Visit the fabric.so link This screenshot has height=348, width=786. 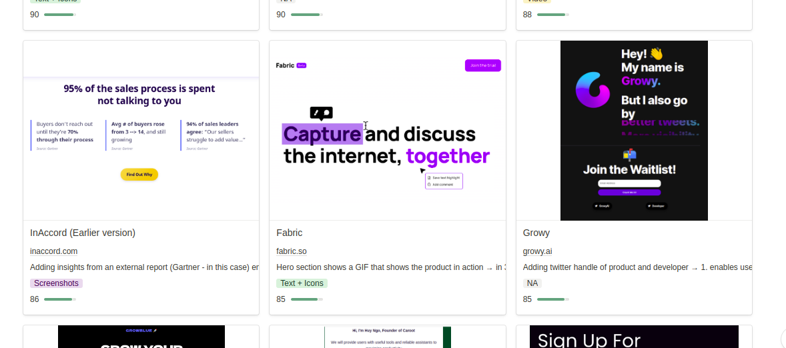291,251
